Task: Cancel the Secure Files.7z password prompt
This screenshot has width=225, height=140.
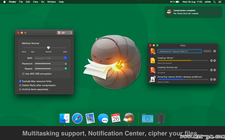Action: coord(215,51)
